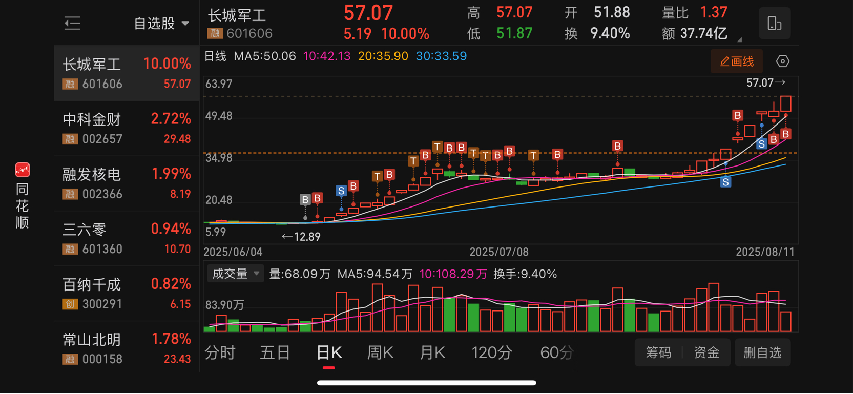Tap the 同花顺 logo icon
853x394 pixels.
pos(22,170)
